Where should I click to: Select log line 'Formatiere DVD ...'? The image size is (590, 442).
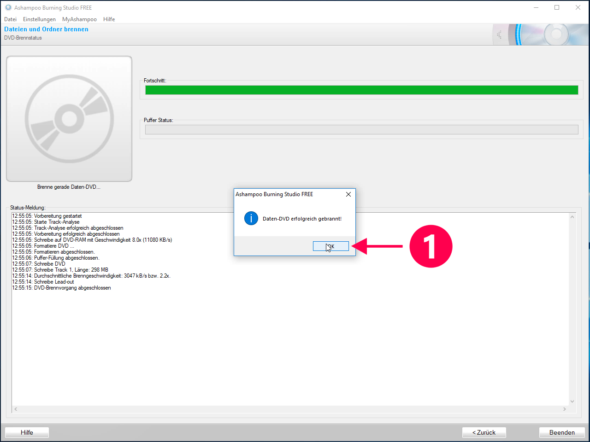pyautogui.click(x=43, y=246)
